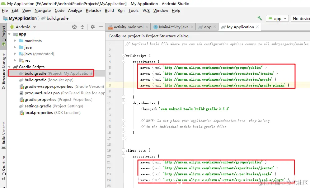The image size is (310, 188).
Task: Click the Make Project hammer icon
Action: point(260,18)
